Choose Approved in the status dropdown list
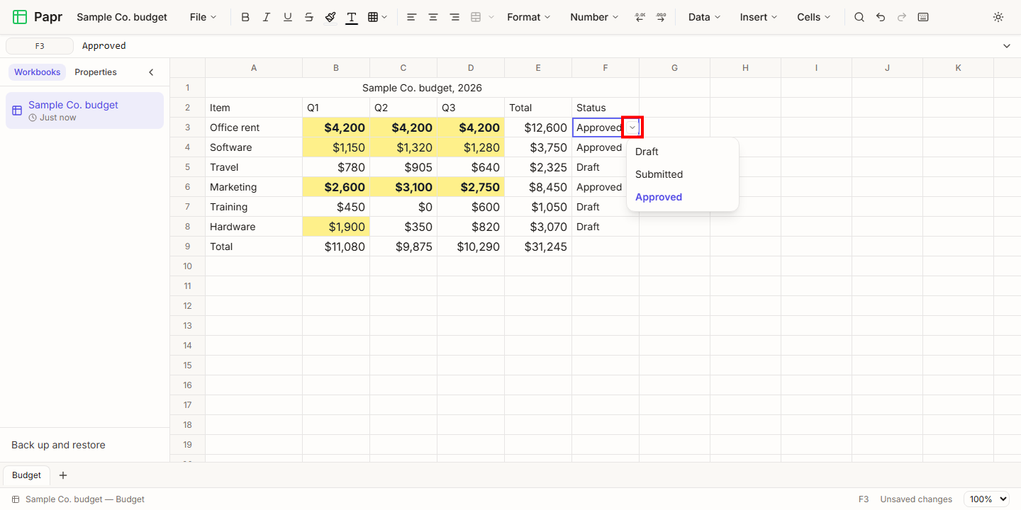Image resolution: width=1021 pixels, height=510 pixels. 683,197
